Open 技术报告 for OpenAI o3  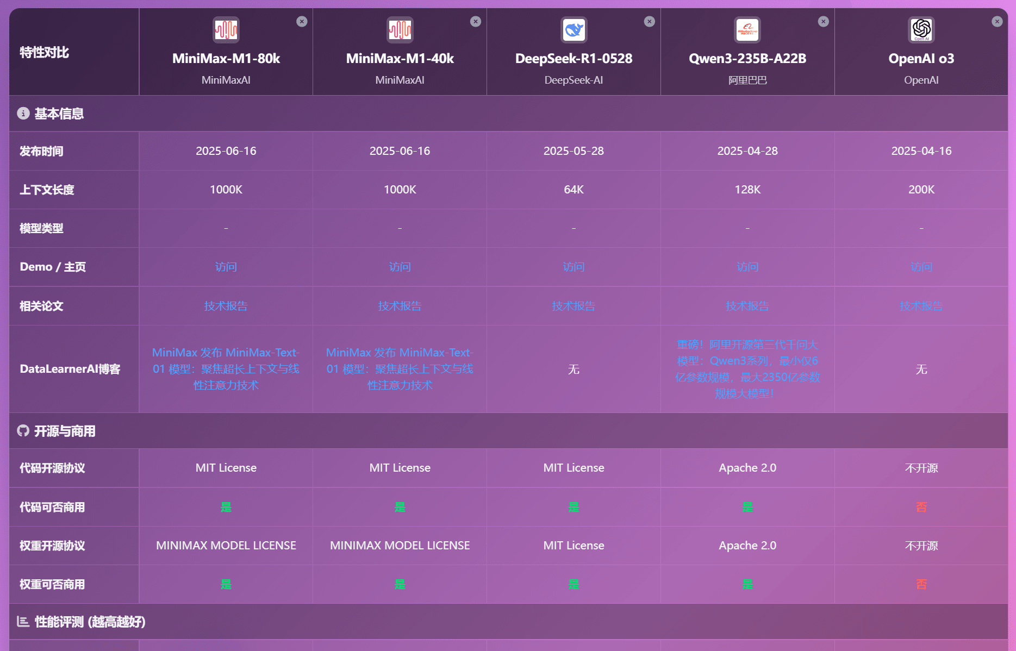[921, 306]
